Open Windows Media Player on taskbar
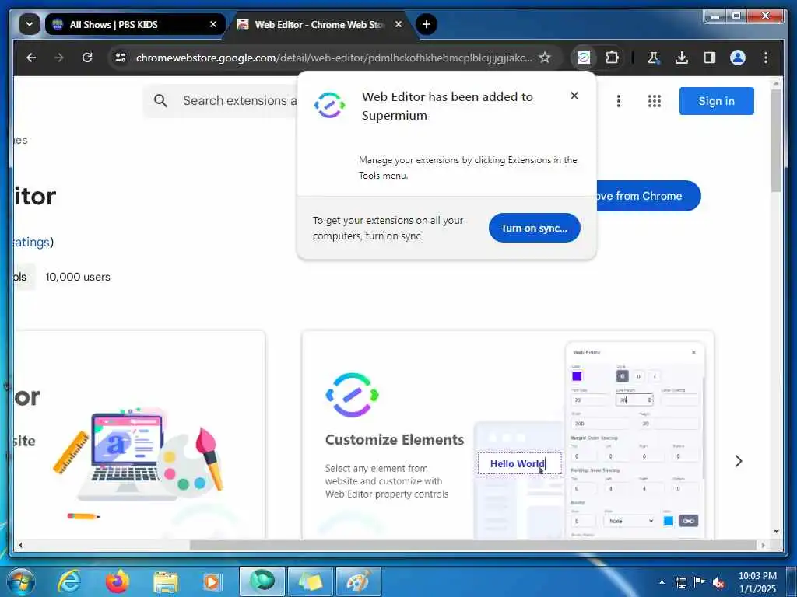Screen dimensions: 797x597 [212, 581]
